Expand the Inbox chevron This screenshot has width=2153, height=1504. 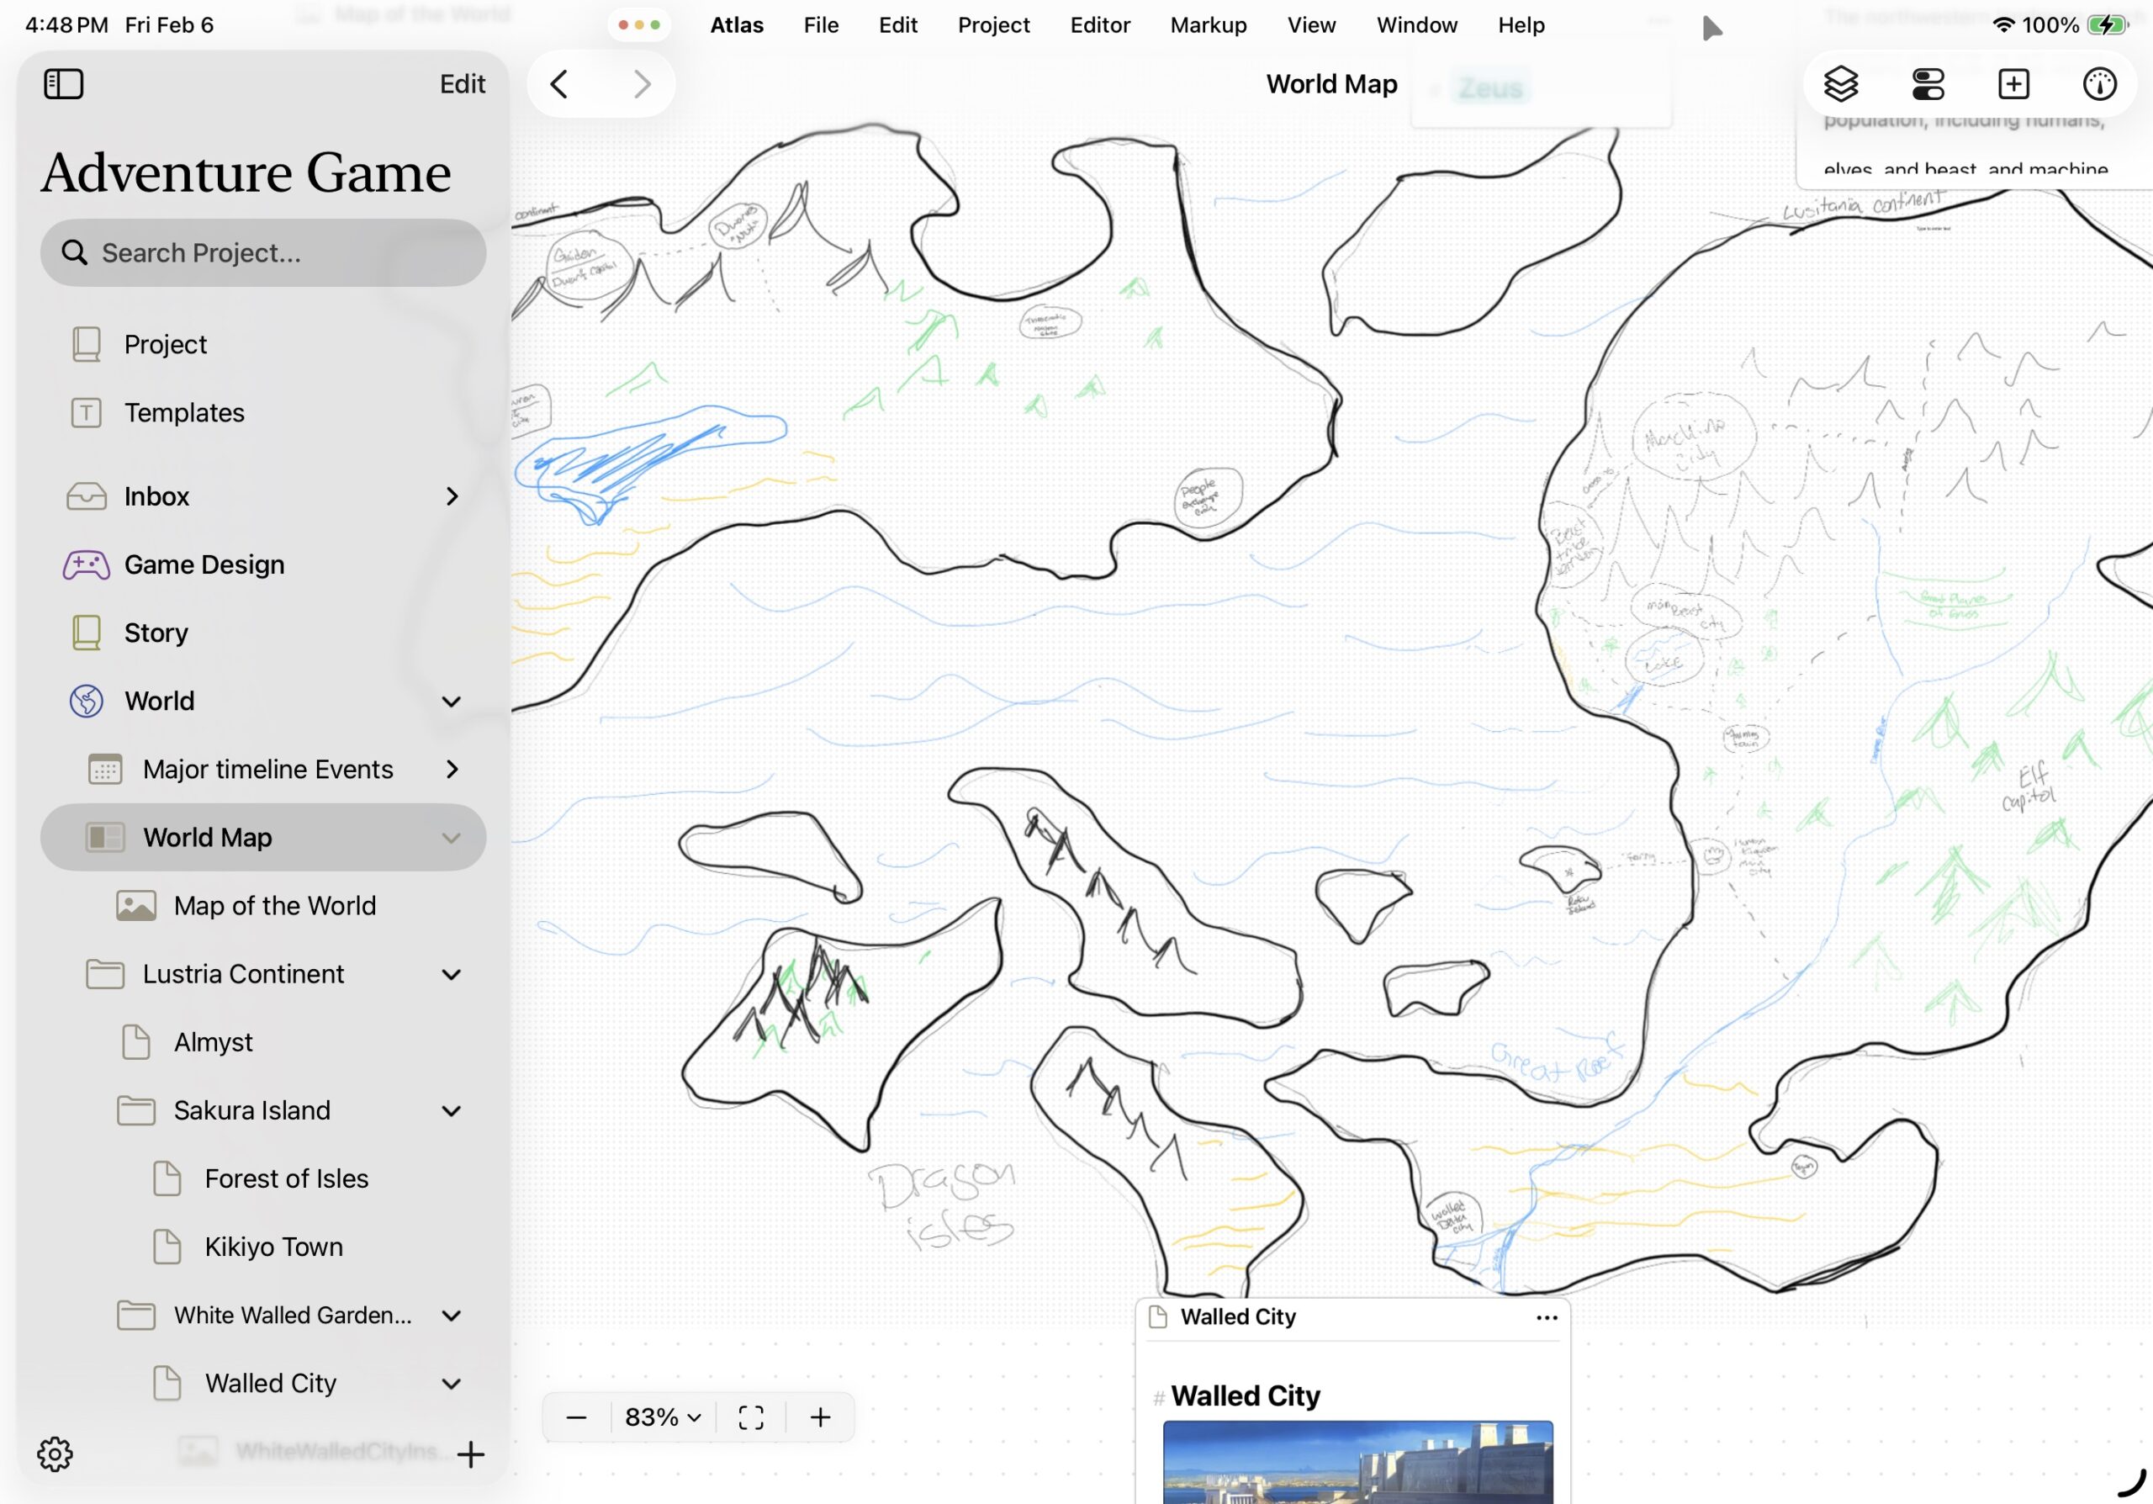point(452,496)
